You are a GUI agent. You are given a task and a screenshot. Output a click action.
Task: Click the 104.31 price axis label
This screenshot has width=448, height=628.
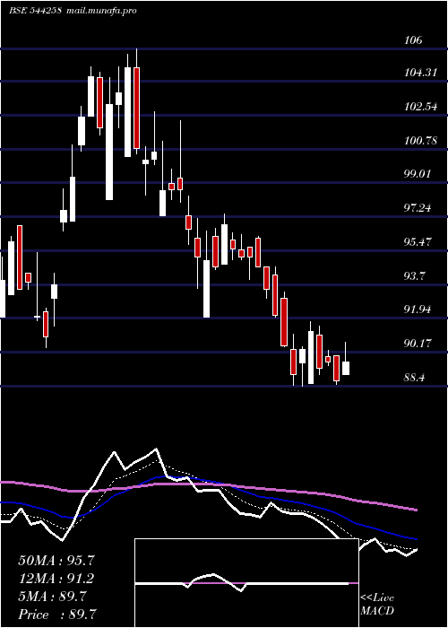(x=420, y=73)
